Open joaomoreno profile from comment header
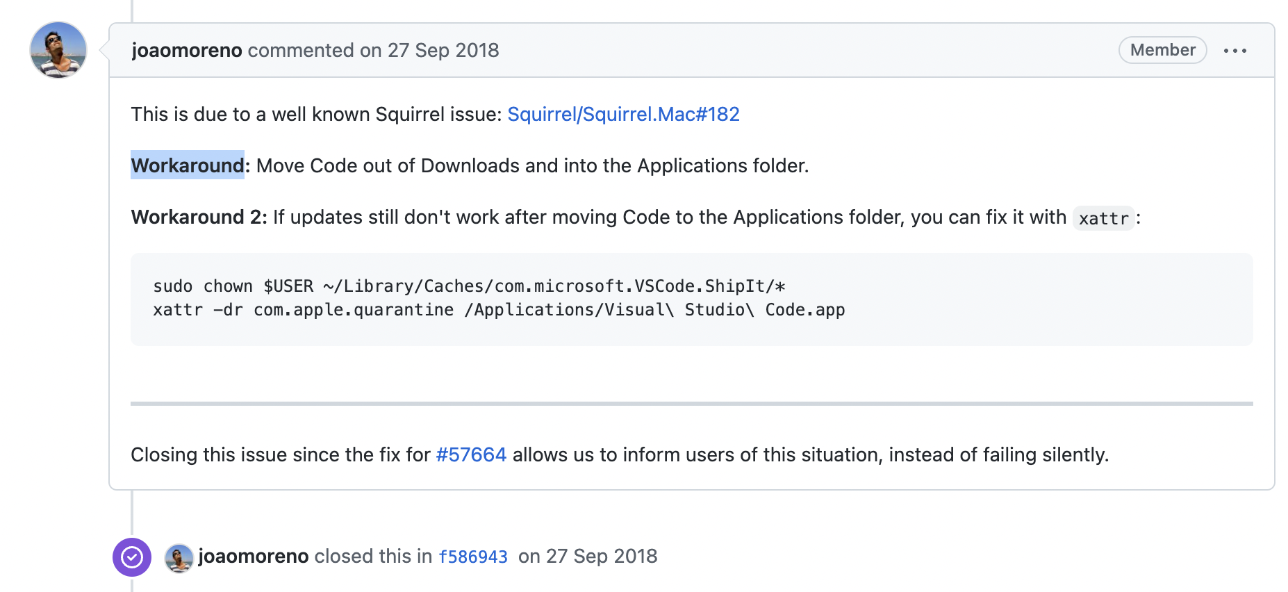 (x=187, y=50)
